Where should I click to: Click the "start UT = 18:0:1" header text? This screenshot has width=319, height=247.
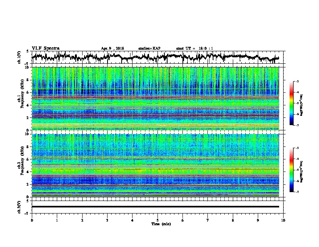point(195,48)
